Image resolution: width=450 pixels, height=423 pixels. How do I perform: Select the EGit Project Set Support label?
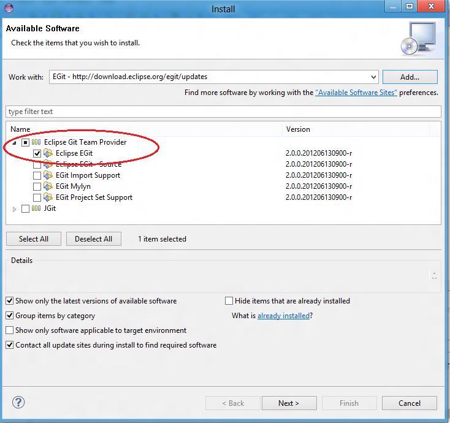pyautogui.click(x=94, y=197)
